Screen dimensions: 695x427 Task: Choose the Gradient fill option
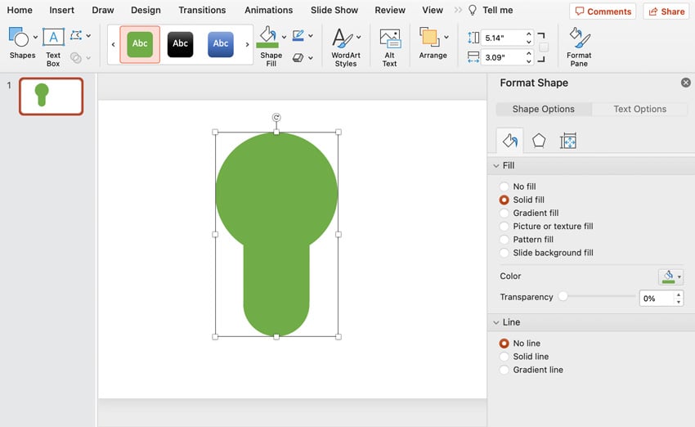click(504, 213)
